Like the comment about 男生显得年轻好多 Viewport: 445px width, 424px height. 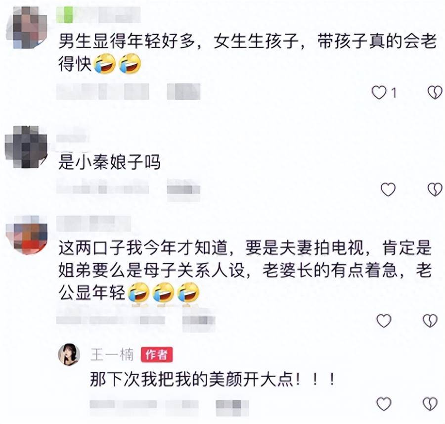coord(379,93)
